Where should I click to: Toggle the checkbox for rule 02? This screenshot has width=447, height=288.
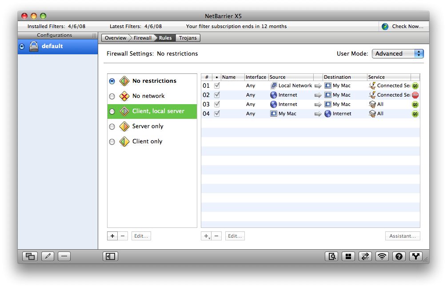[x=217, y=95]
